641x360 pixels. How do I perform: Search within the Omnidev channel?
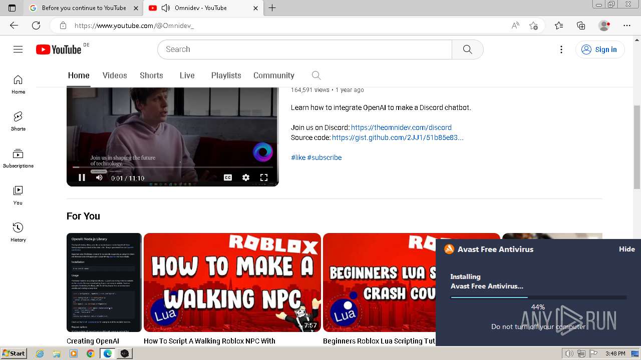tap(316, 75)
